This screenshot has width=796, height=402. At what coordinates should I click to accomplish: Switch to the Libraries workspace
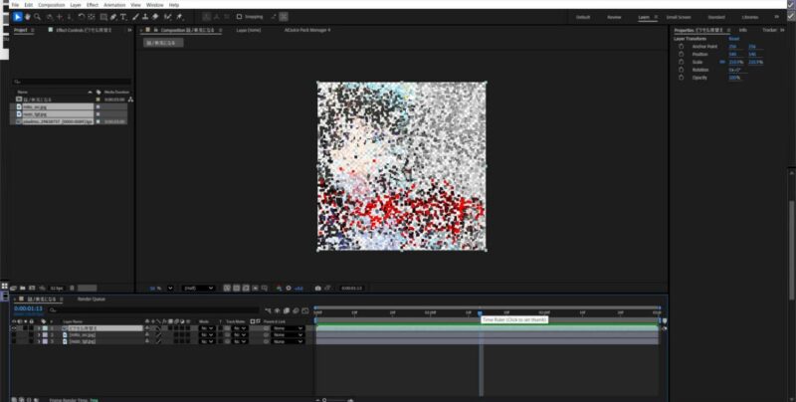click(750, 17)
